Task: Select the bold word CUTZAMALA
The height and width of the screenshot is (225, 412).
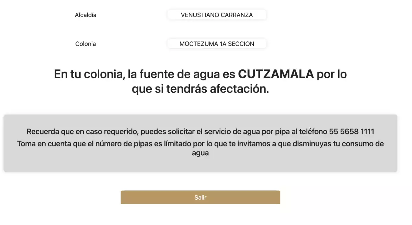Action: [x=276, y=74]
